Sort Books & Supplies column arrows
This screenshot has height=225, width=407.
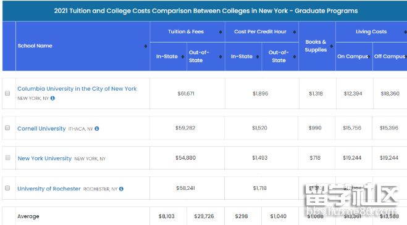pos(332,46)
